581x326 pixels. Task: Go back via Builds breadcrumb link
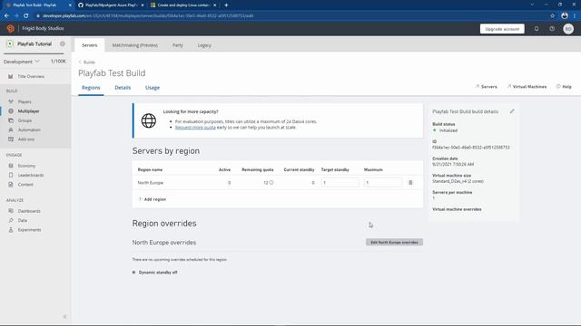(x=87, y=62)
